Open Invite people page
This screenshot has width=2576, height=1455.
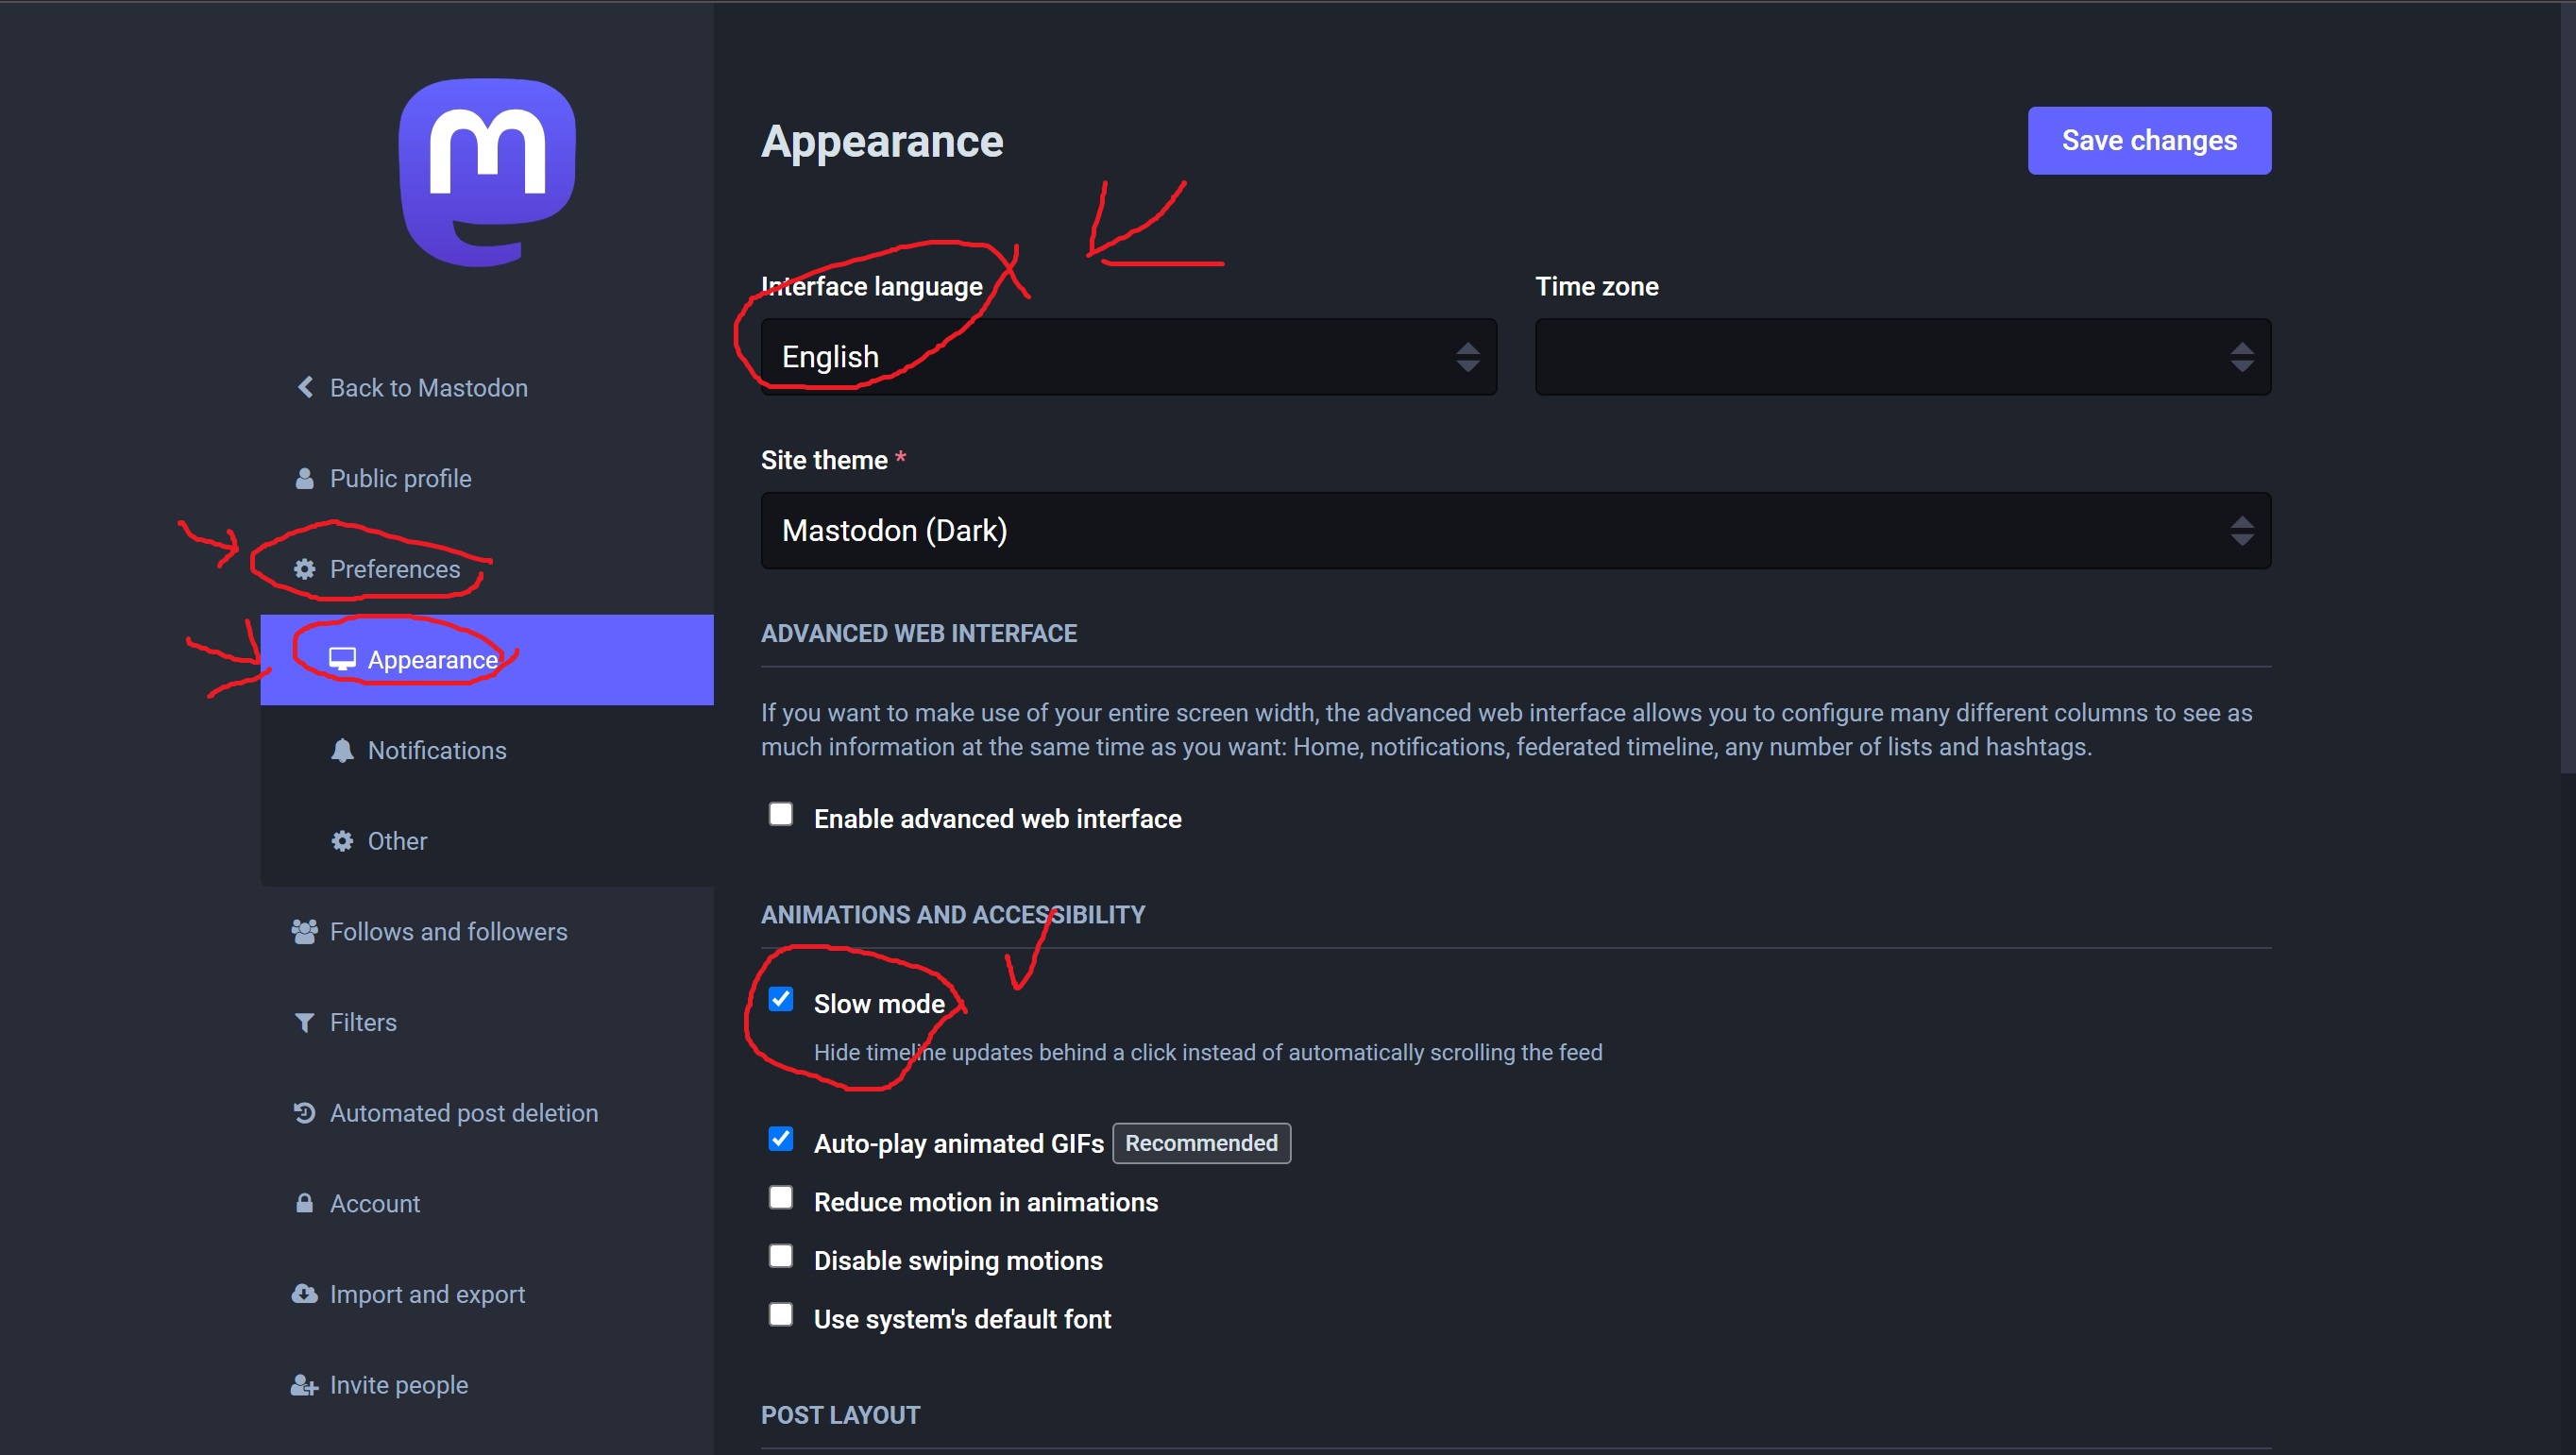(x=487, y=1385)
